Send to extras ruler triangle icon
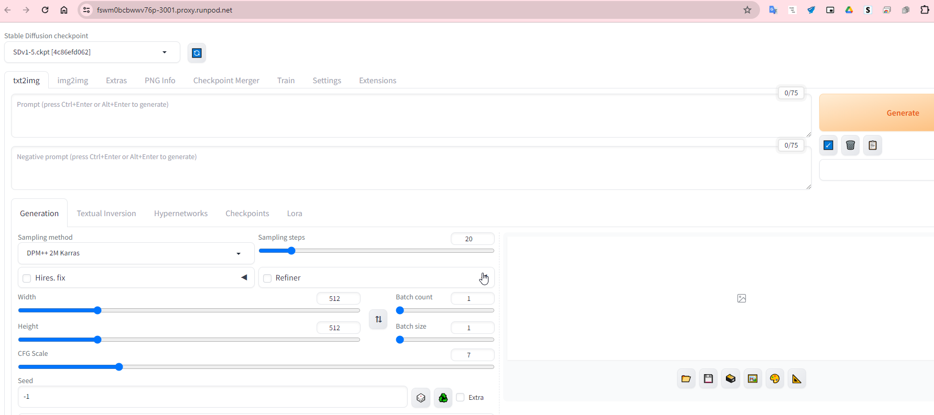Image resolution: width=934 pixels, height=415 pixels. click(797, 379)
